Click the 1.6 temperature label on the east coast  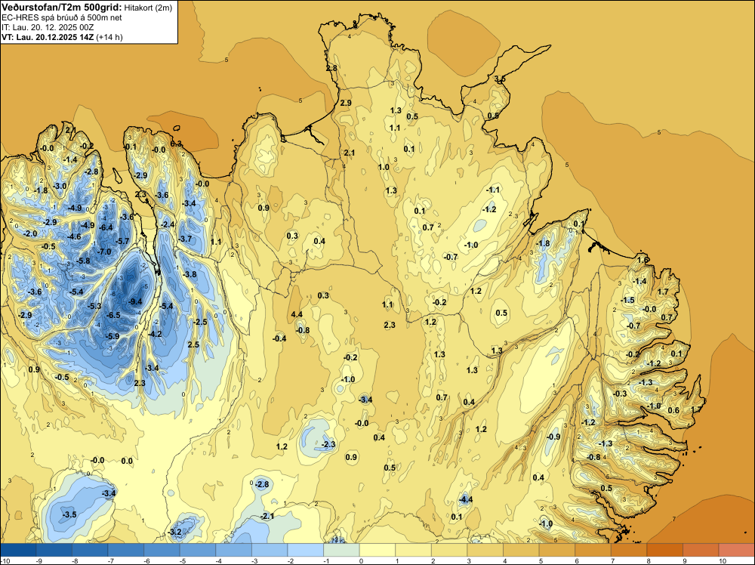(x=643, y=260)
